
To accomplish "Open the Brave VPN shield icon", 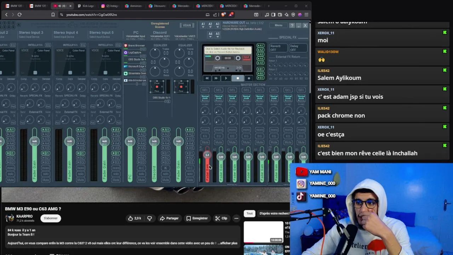I will [293, 15].
